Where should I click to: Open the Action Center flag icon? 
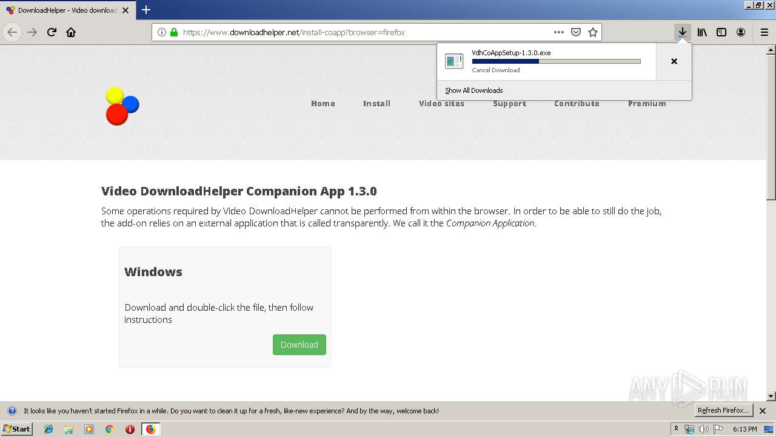718,429
